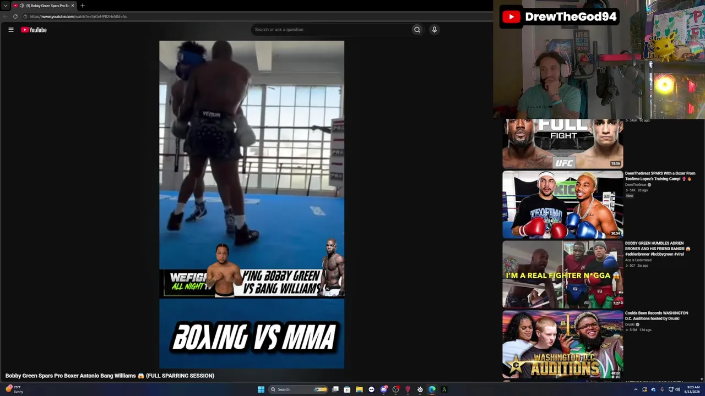Launch Microsoft Store from taskbar

click(347, 389)
